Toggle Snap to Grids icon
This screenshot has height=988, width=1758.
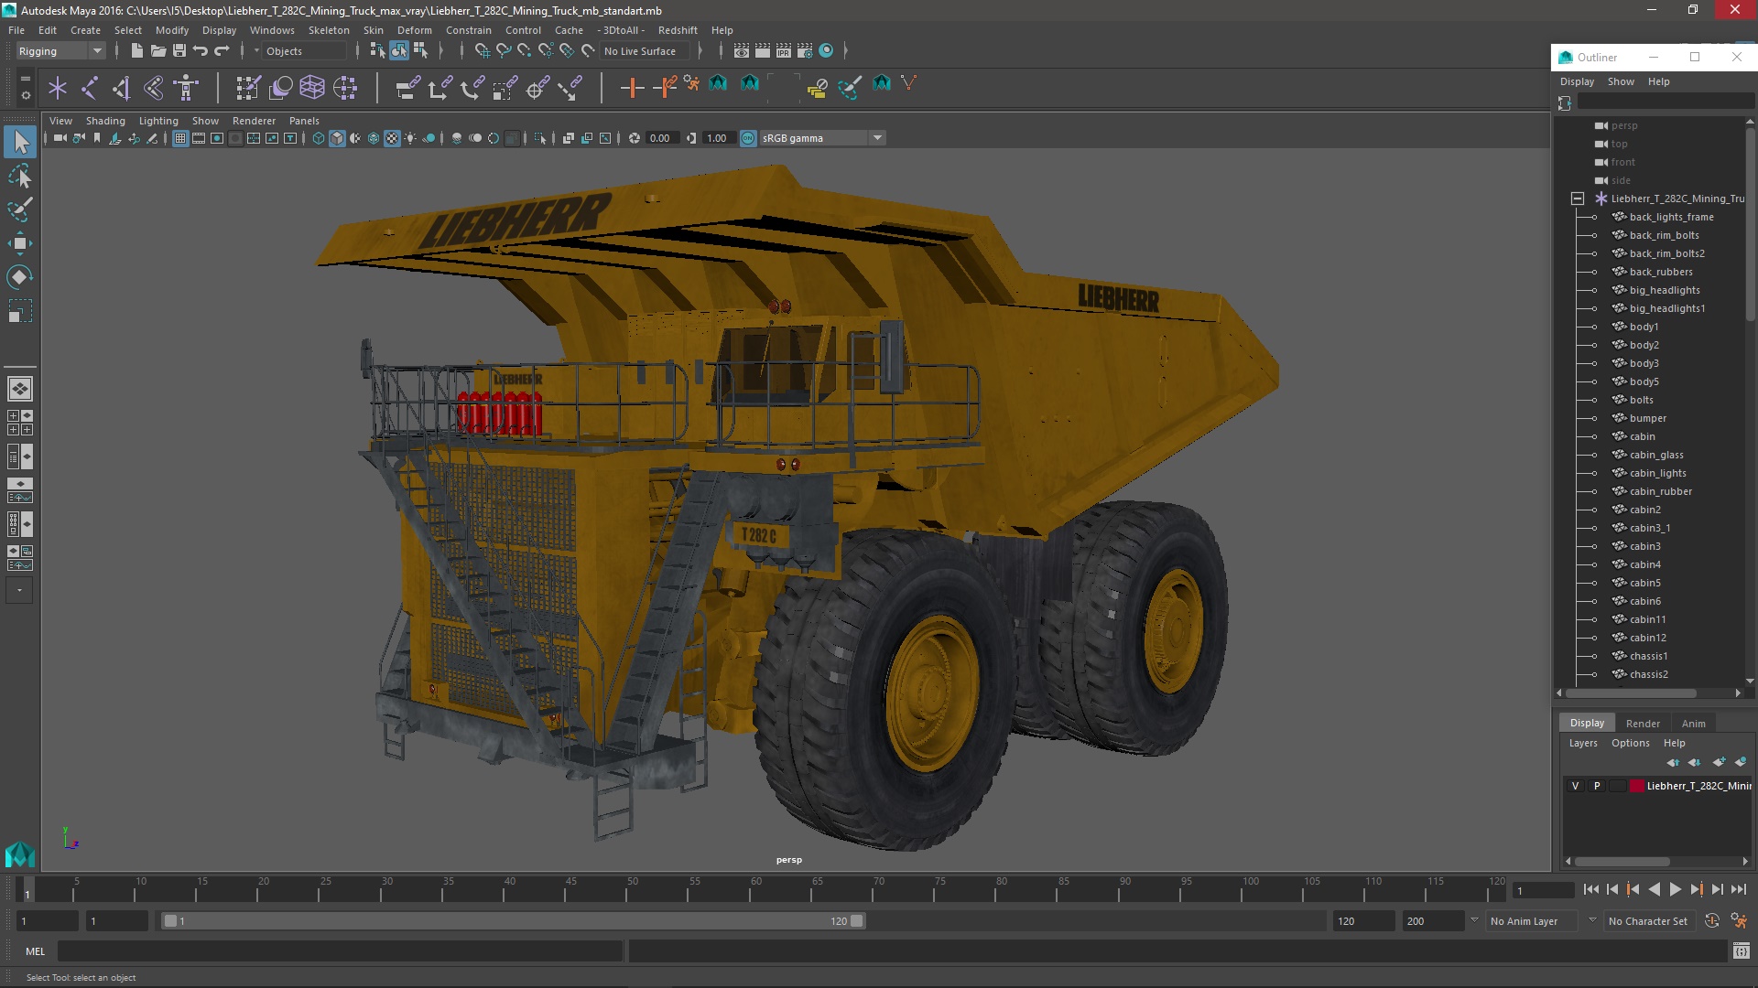[482, 51]
